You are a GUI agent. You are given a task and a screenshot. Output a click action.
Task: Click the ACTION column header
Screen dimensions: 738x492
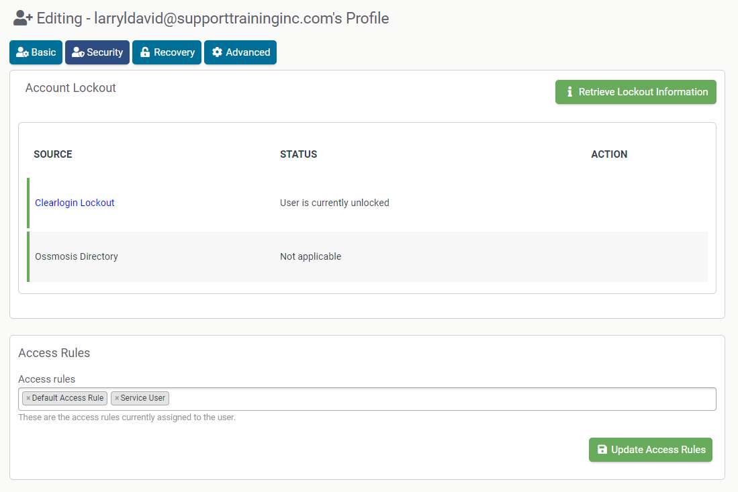(609, 154)
